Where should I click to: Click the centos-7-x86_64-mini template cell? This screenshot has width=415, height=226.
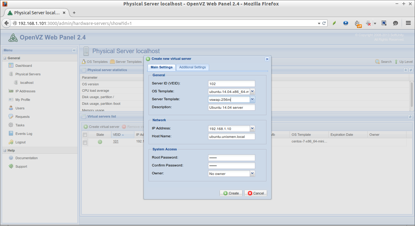pyautogui.click(x=309, y=142)
